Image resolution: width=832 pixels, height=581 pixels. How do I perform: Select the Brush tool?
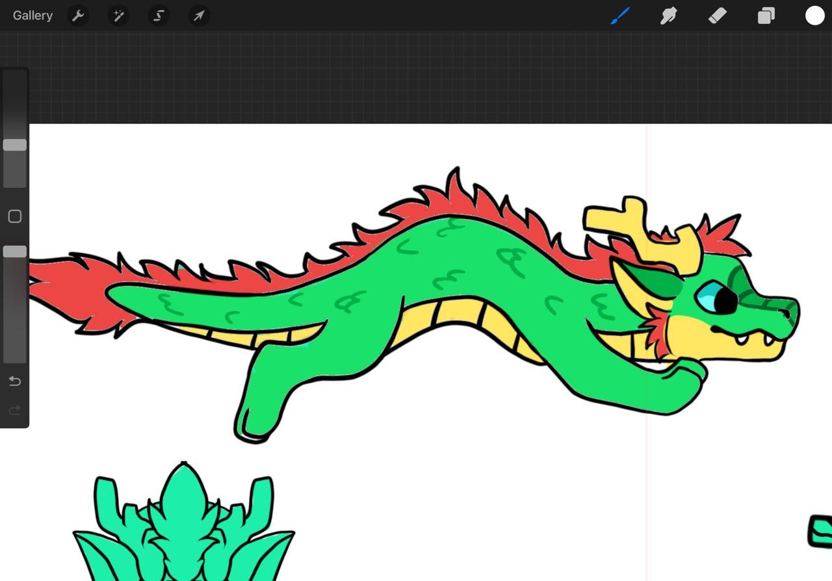619,16
